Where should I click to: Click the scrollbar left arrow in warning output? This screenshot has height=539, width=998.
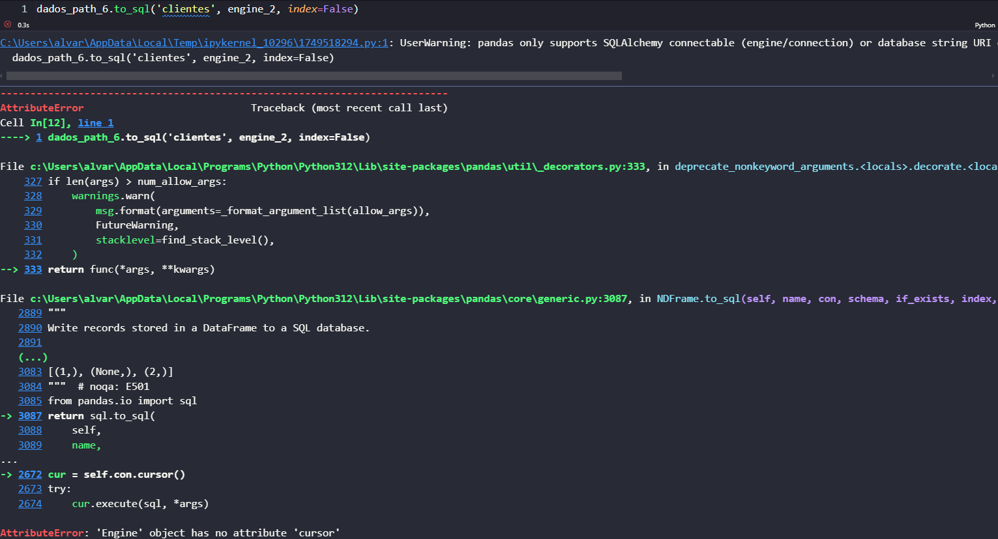coord(2,76)
